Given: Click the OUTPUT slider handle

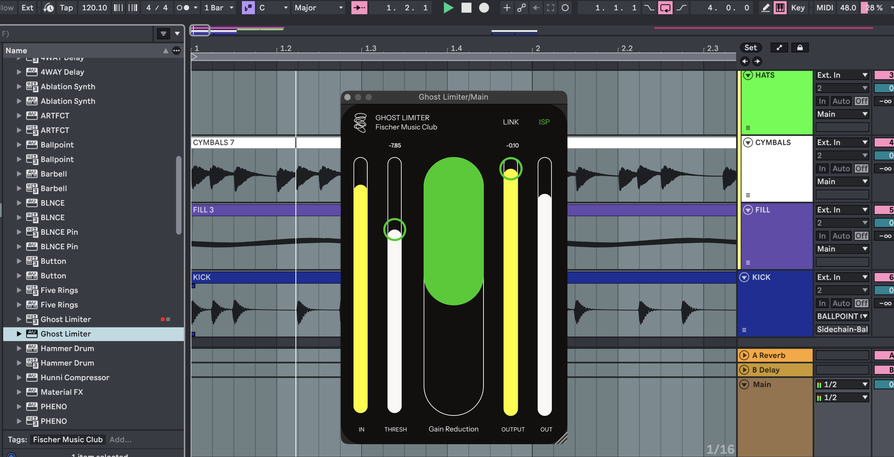Looking at the screenshot, I should pyautogui.click(x=511, y=169).
